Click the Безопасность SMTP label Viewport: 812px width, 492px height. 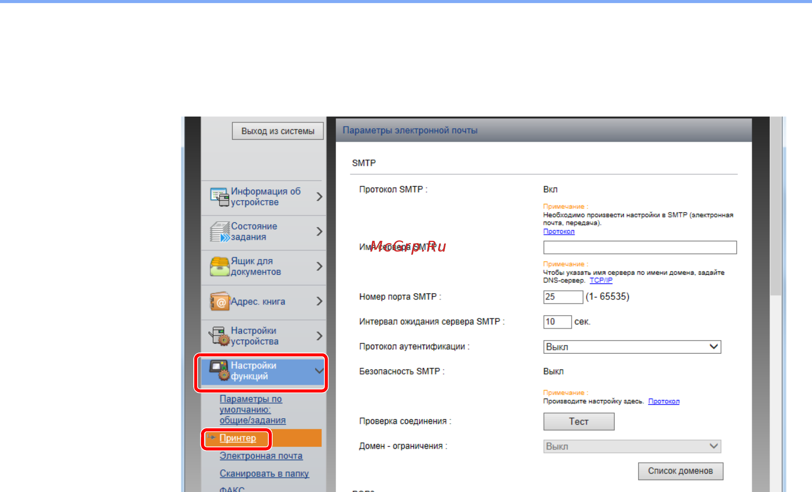click(x=402, y=372)
